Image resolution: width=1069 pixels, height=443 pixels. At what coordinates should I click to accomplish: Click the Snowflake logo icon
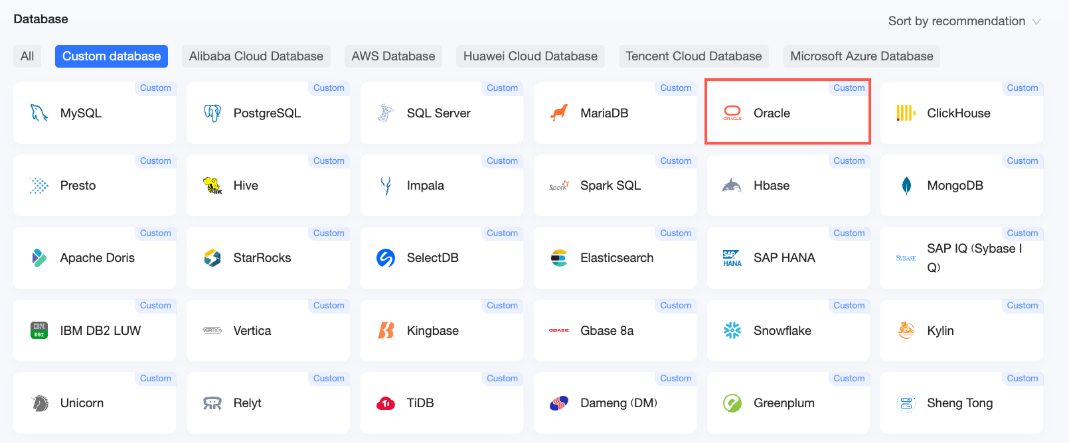(x=732, y=330)
